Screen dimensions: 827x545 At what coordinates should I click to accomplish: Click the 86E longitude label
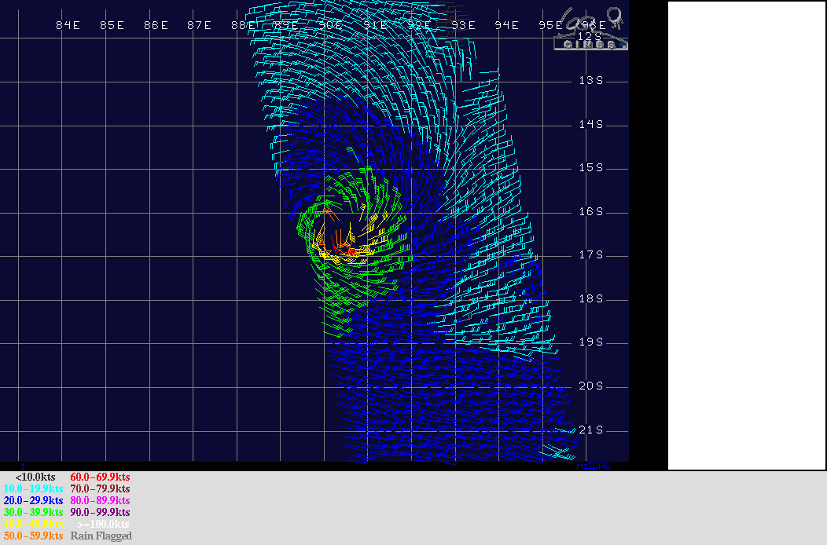[156, 25]
